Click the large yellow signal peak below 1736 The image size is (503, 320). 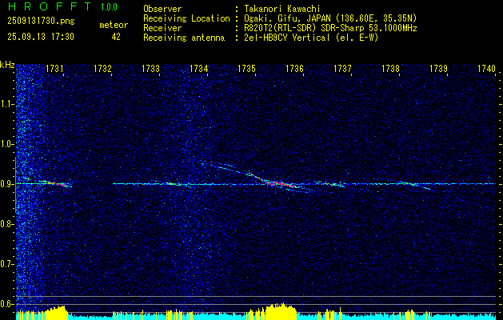(x=279, y=311)
